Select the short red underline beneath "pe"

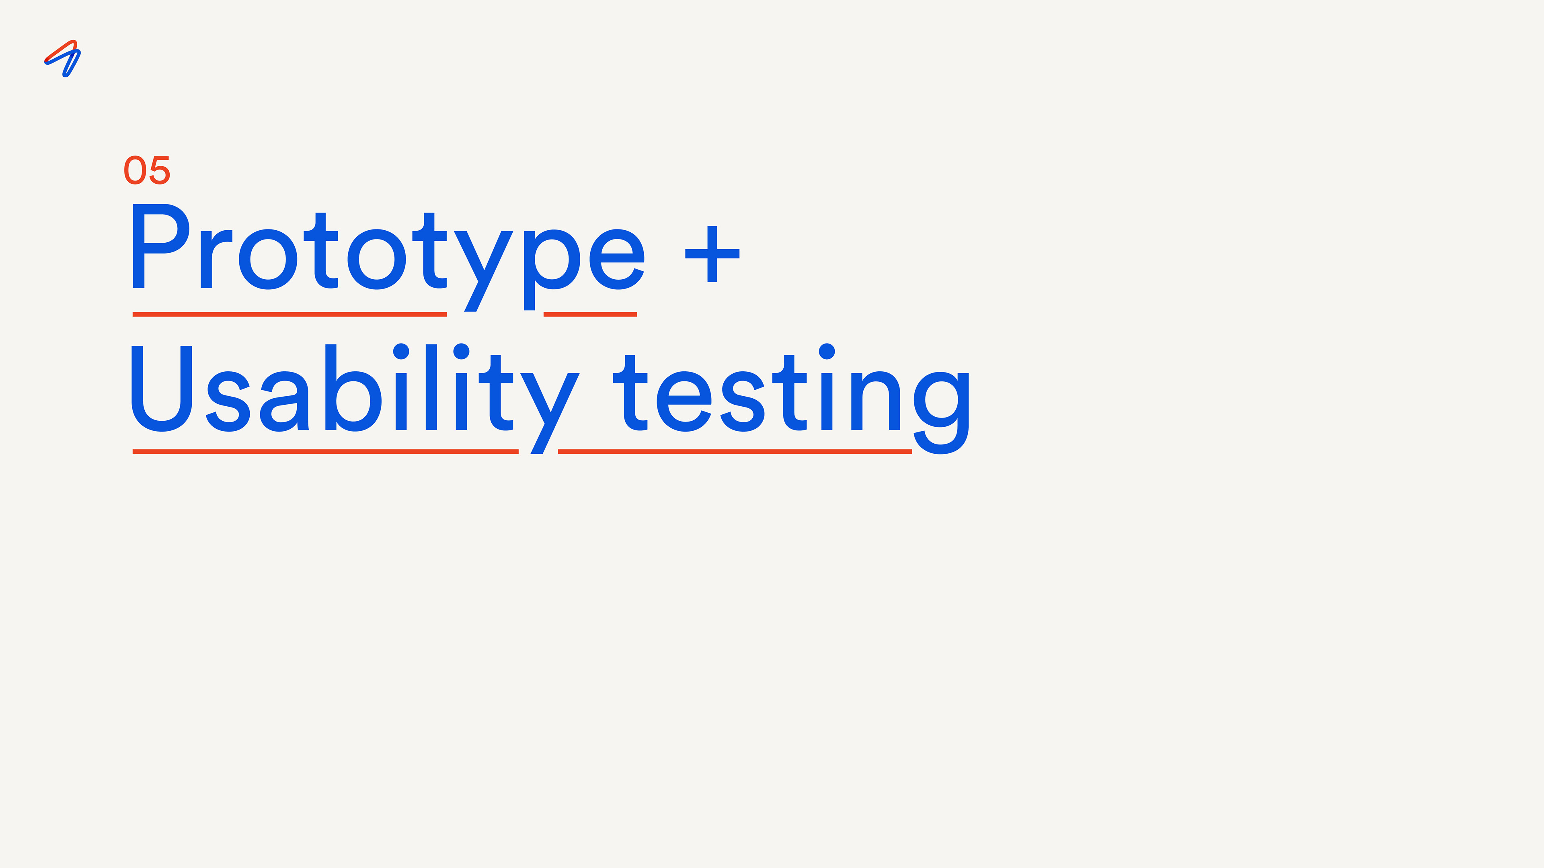[x=590, y=314]
